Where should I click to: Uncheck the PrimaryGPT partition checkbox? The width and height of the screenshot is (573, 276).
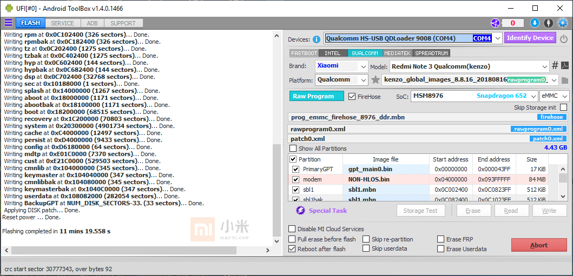click(295, 169)
